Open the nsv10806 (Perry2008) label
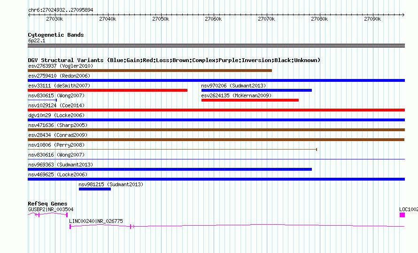Viewport: 418px width, 253px height. 56,145
